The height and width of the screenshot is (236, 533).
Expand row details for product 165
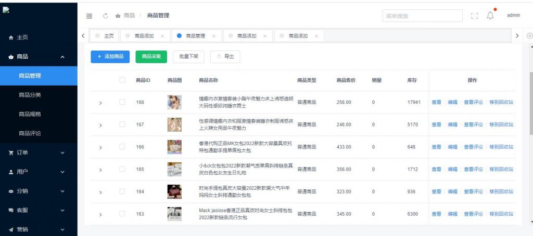pos(100,170)
